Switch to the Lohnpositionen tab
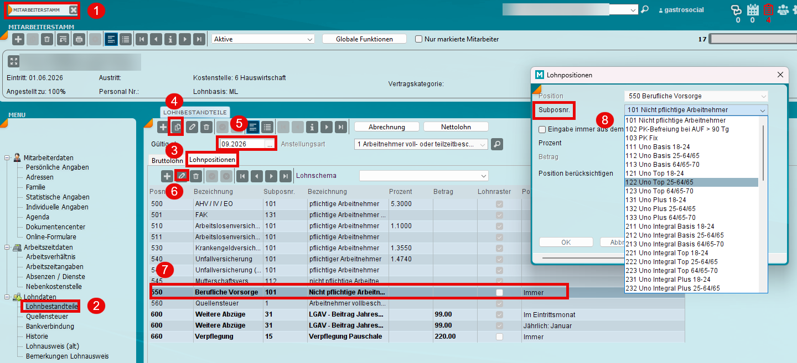Viewport: 797px width, 363px height. tap(212, 160)
